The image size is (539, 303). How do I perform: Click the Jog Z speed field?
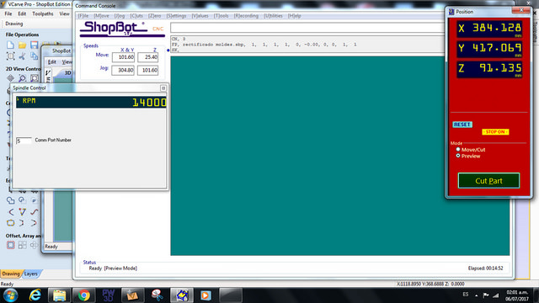click(x=148, y=70)
